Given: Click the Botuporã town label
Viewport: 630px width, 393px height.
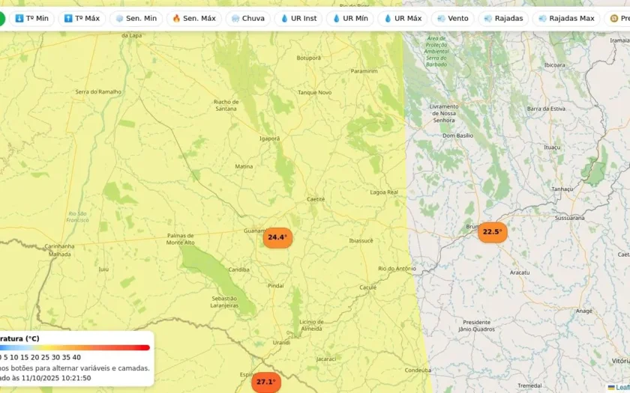Looking at the screenshot, I should (x=308, y=58).
